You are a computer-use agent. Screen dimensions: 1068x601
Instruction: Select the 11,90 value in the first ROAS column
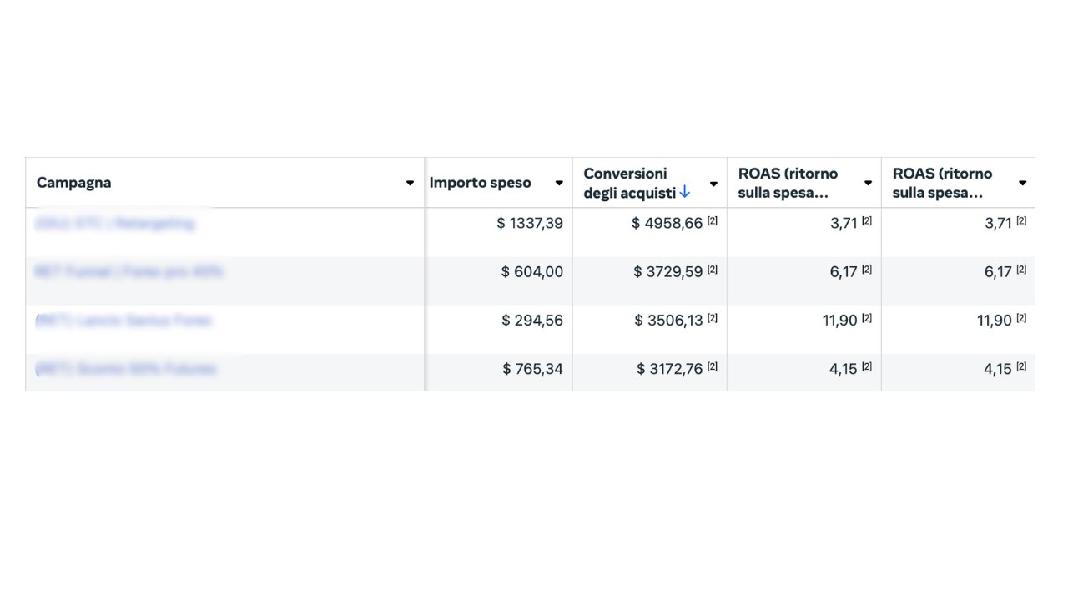tap(840, 321)
